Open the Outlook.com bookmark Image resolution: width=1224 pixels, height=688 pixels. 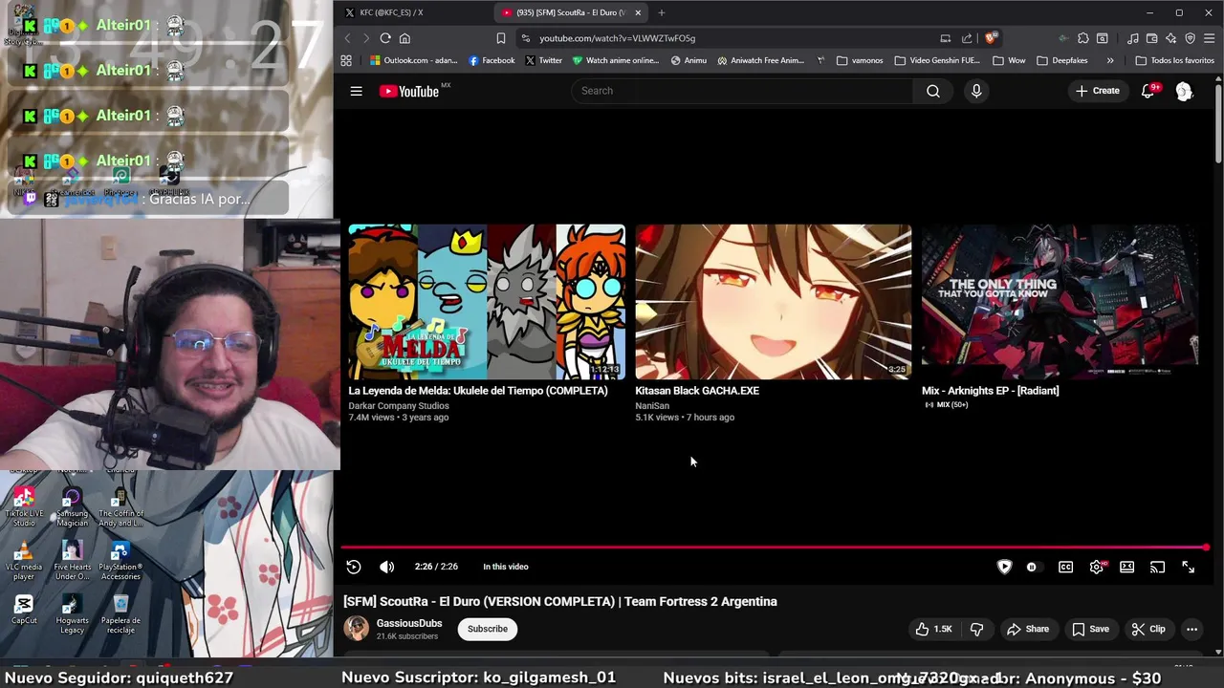point(414,60)
